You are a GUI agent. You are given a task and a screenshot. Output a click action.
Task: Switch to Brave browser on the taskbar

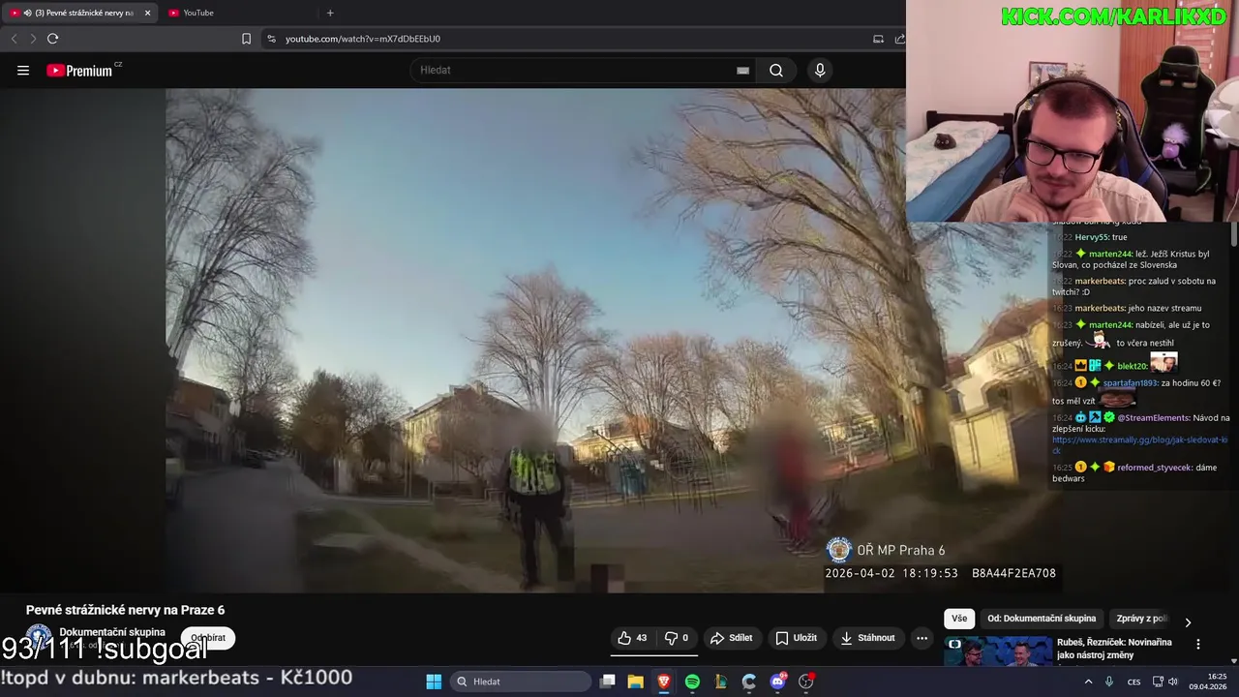coord(664,682)
